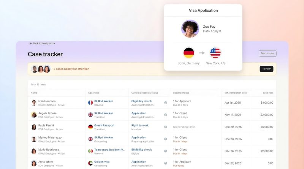Open Zoe Fay's profile photo
The height and width of the screenshot is (169, 304).
click(x=190, y=28)
